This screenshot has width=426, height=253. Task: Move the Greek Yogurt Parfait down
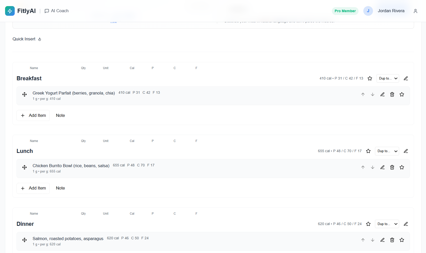pyautogui.click(x=372, y=94)
